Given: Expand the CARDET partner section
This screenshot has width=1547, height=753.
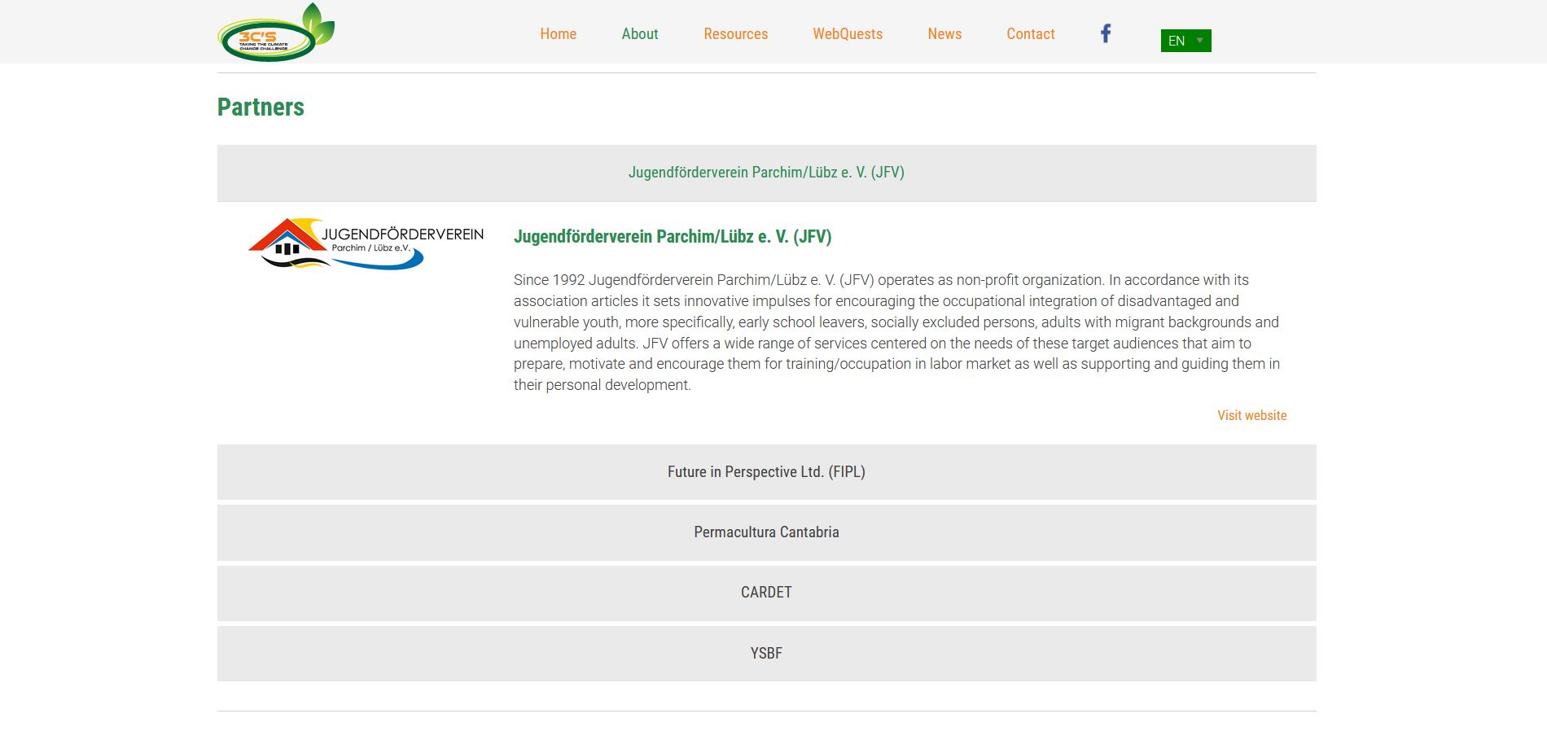Looking at the screenshot, I should point(766,593).
